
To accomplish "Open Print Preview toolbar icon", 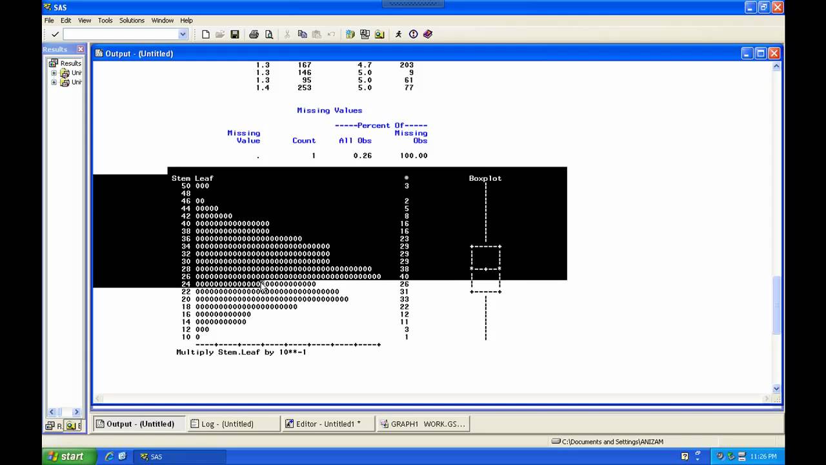I will click(269, 34).
